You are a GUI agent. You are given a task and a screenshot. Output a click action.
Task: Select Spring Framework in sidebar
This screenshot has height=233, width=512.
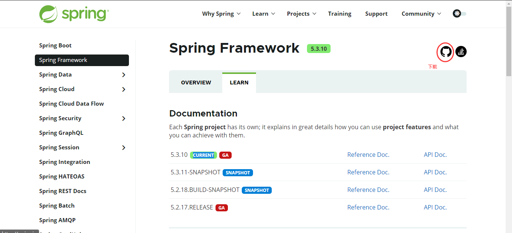[x=82, y=60]
